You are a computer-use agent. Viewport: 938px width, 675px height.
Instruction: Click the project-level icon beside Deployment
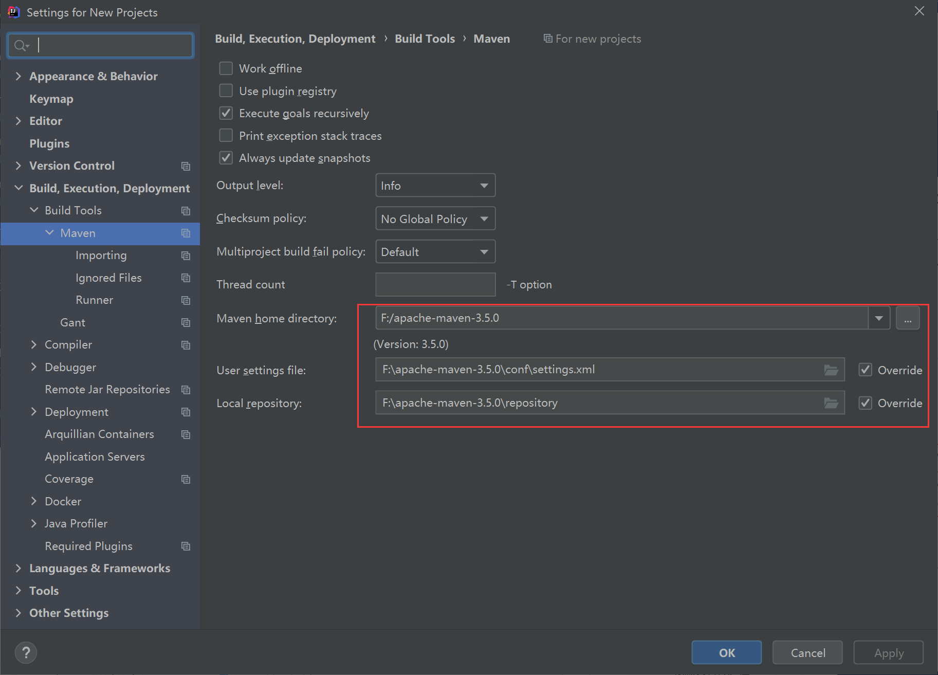point(186,412)
